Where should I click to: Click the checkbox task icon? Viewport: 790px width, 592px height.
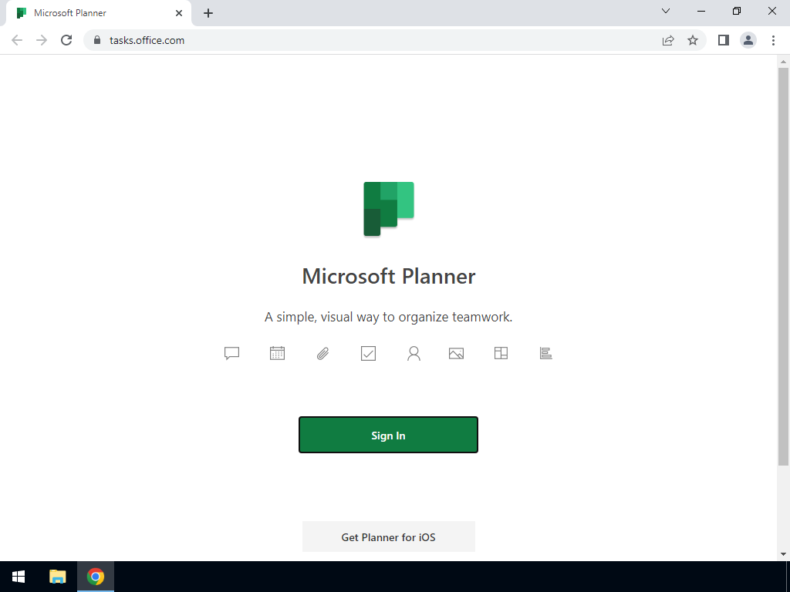[368, 353]
